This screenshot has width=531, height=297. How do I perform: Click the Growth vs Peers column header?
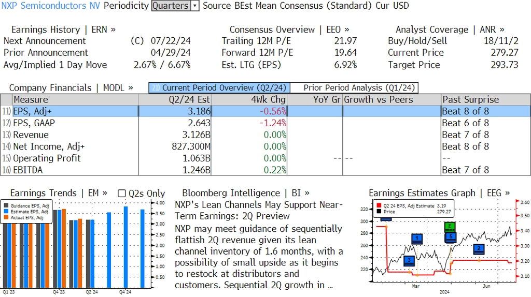[392, 100]
